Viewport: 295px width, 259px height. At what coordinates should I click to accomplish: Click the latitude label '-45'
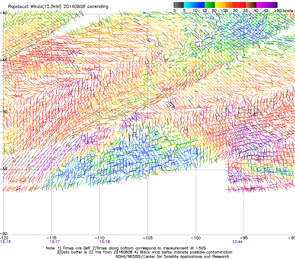click(4, 60)
